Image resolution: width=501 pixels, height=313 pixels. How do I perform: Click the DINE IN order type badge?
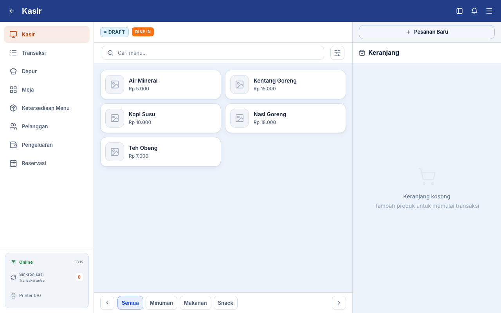point(143,32)
